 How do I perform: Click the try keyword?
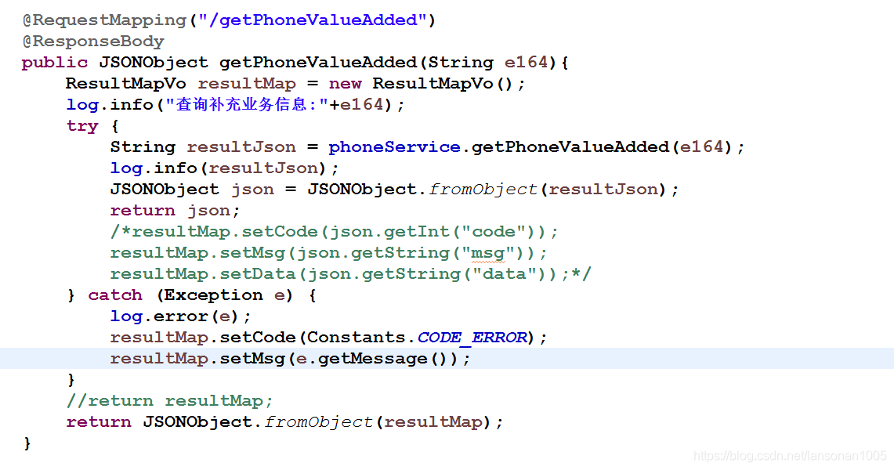click(x=82, y=125)
